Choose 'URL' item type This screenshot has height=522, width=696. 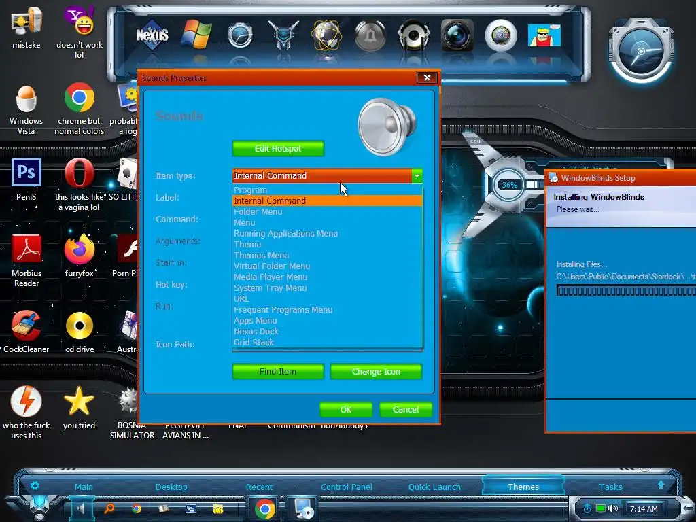pyautogui.click(x=327, y=299)
